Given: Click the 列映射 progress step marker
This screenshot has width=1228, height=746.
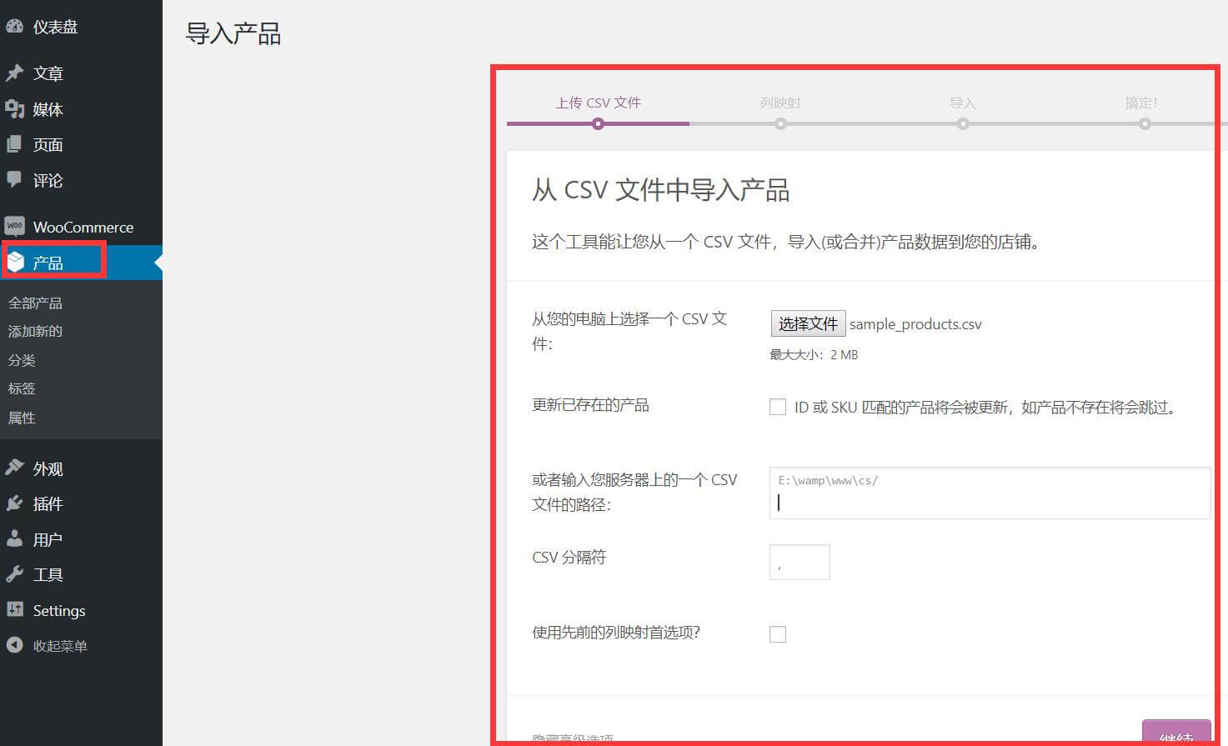Looking at the screenshot, I should pyautogui.click(x=780, y=123).
